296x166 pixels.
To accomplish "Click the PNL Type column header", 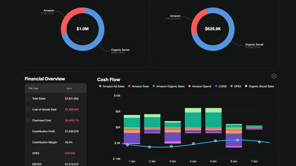I will coord(33,88).
